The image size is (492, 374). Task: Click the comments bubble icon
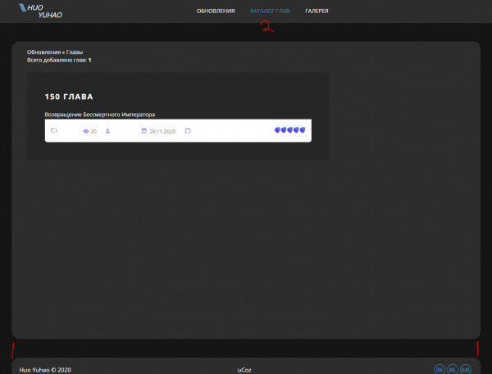pyautogui.click(x=188, y=131)
